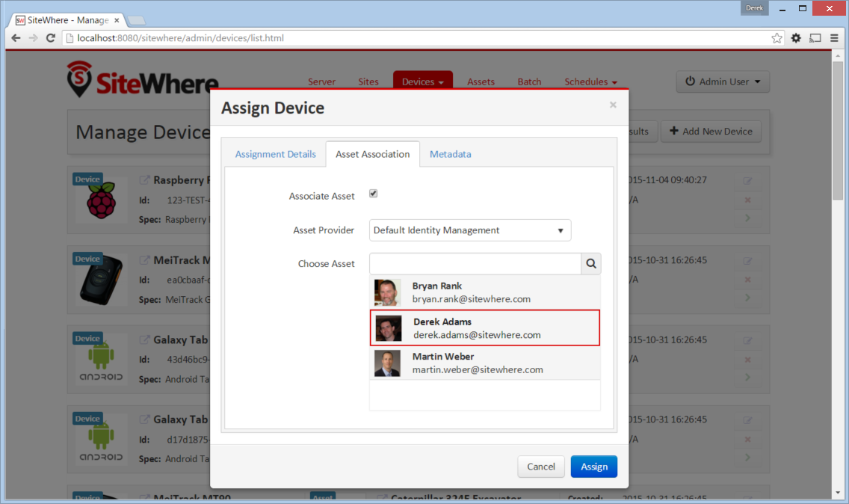
Task: Click the blue Assign button
Action: [594, 467]
